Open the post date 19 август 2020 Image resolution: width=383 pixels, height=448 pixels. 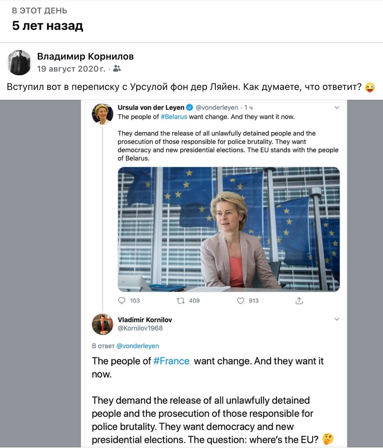(71, 69)
